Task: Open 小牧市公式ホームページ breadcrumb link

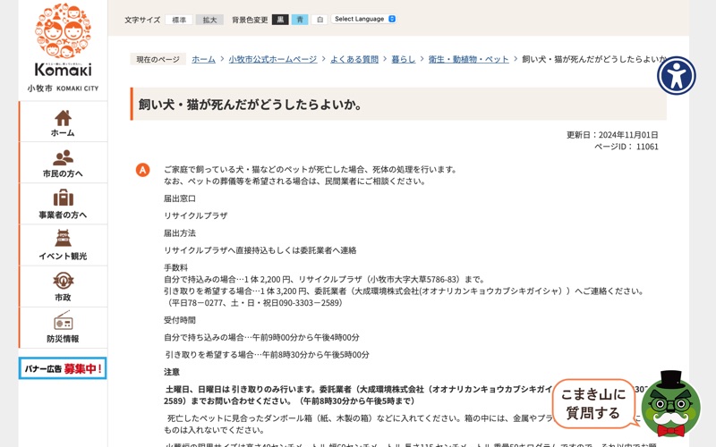Action: pyautogui.click(x=273, y=59)
